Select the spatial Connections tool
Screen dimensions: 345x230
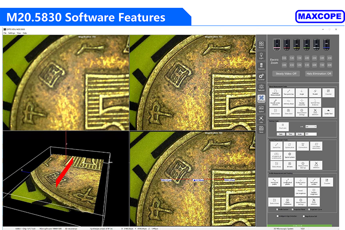(x=303, y=146)
